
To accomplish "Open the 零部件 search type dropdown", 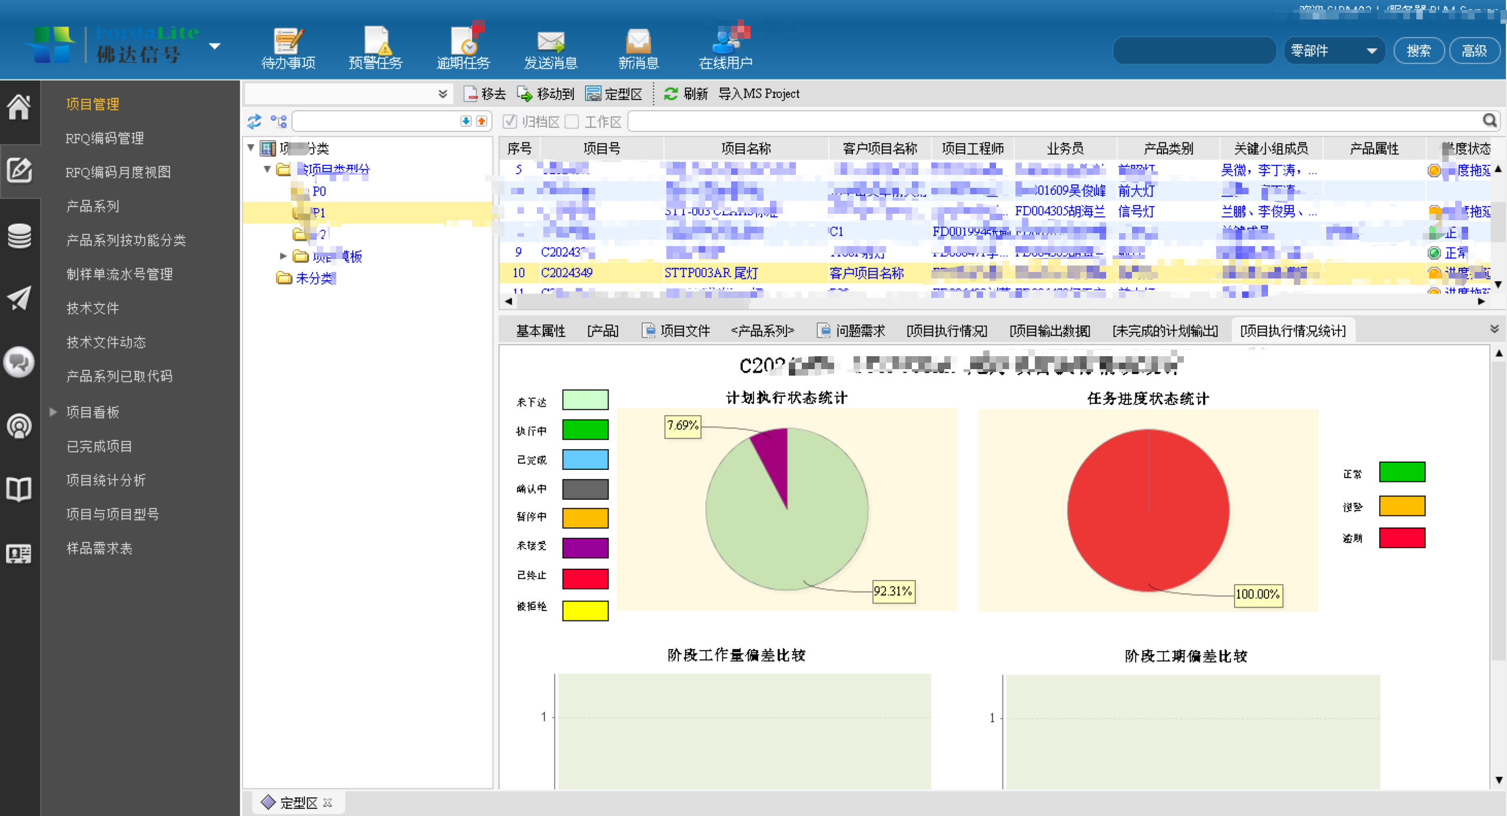I will tap(1334, 51).
